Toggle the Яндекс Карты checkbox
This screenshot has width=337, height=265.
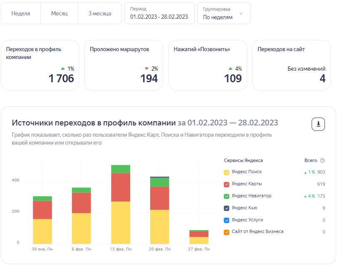tap(227, 184)
